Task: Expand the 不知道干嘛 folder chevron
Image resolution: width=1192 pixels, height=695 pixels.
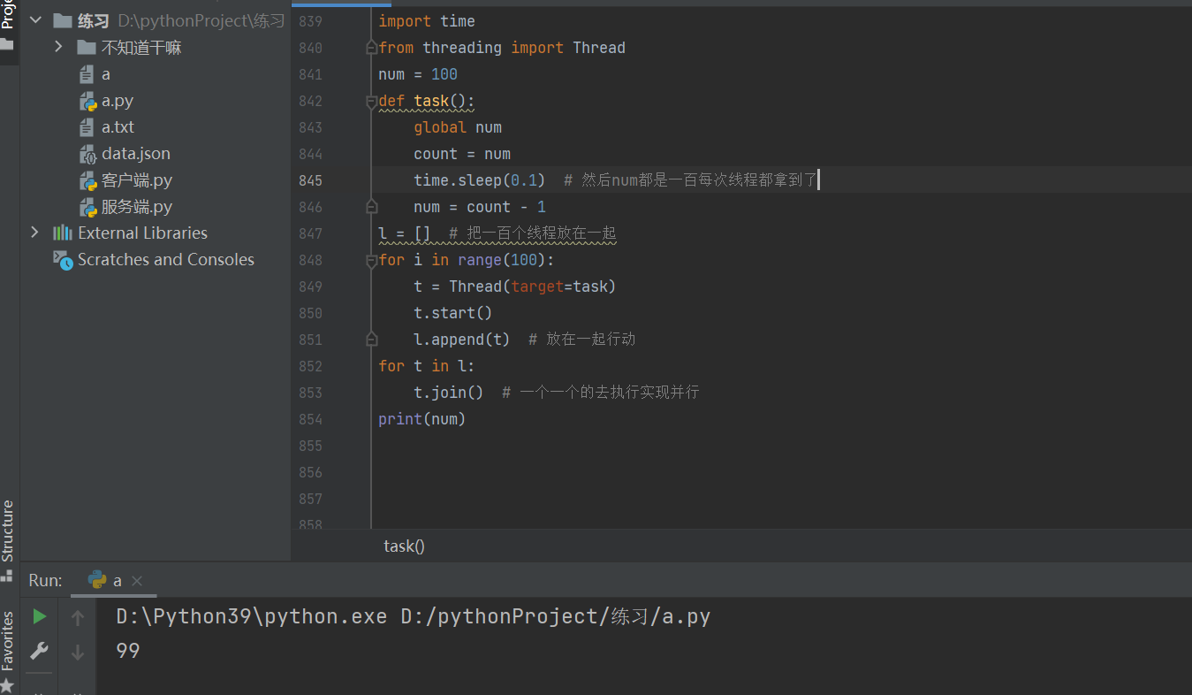Action: (x=58, y=47)
